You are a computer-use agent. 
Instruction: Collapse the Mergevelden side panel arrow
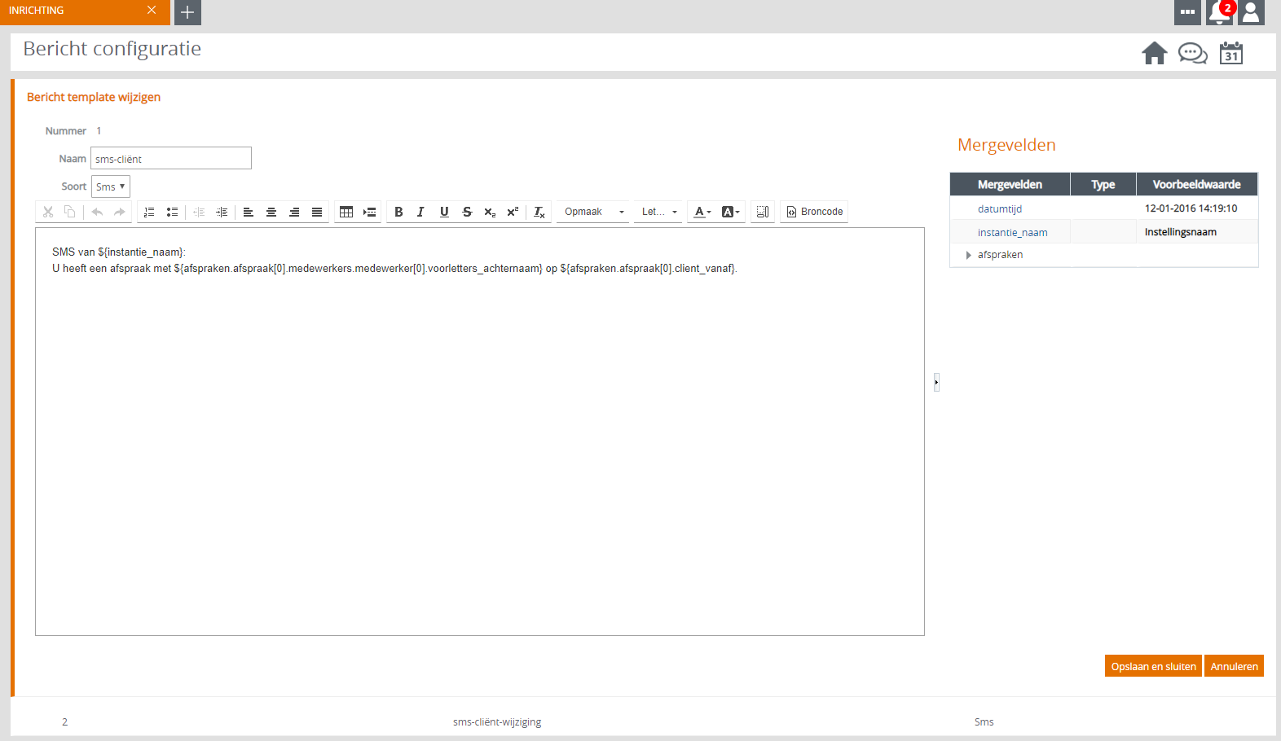point(936,382)
